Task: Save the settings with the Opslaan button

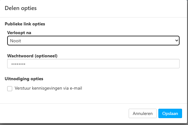Action: click(170, 113)
